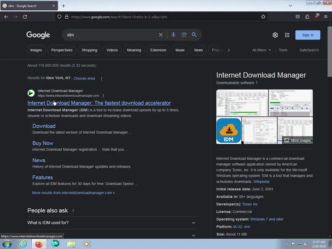Image resolution: width=332 pixels, height=249 pixels.
Task: Open More results from internetdownloadmanager.com
Action: pyautogui.click(x=73, y=193)
